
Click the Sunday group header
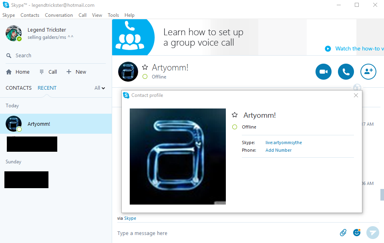click(x=14, y=162)
